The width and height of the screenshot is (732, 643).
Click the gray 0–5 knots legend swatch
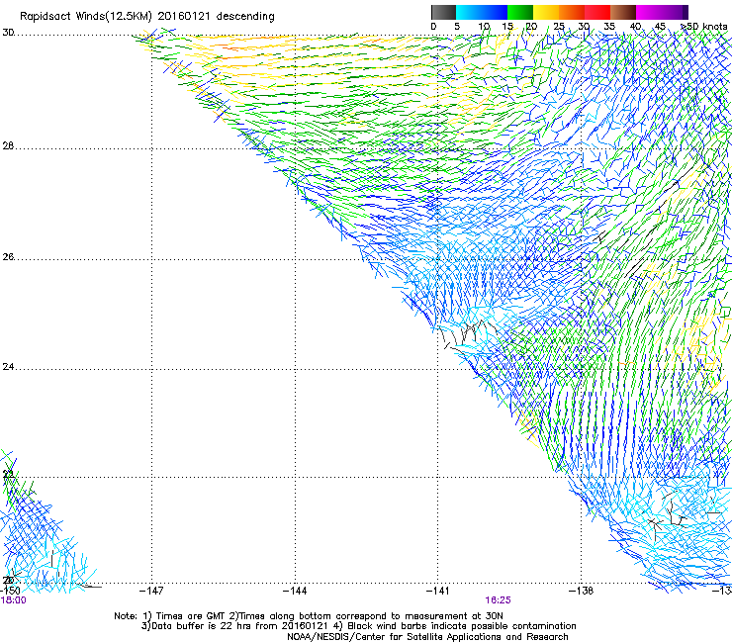click(443, 12)
